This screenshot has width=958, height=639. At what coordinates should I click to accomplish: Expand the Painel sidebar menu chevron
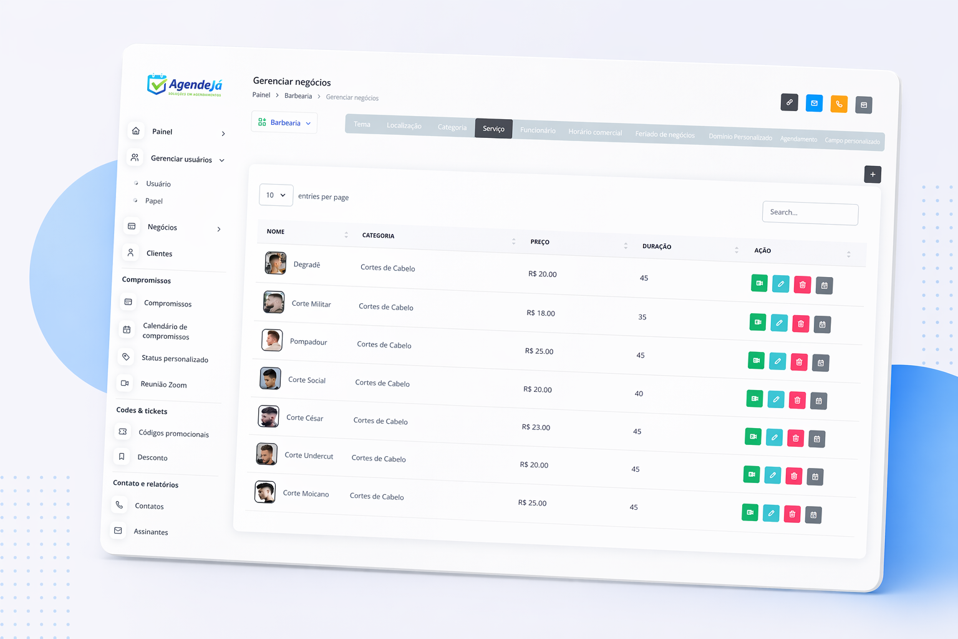click(x=223, y=134)
